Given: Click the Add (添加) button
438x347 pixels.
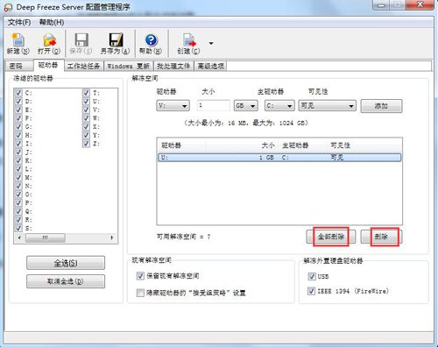Looking at the screenshot, I should [x=381, y=106].
